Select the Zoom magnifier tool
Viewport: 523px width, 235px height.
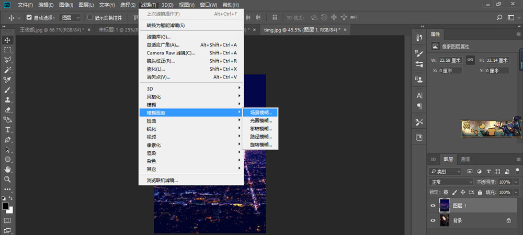pyautogui.click(x=8, y=180)
